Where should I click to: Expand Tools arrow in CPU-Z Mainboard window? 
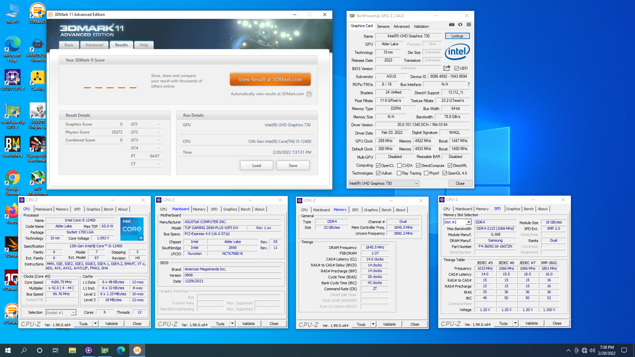[232, 324]
